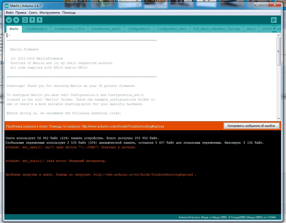The image size is (286, 223).
Task: Click the 'Greetings! Thank you' line
Action: point(71,86)
